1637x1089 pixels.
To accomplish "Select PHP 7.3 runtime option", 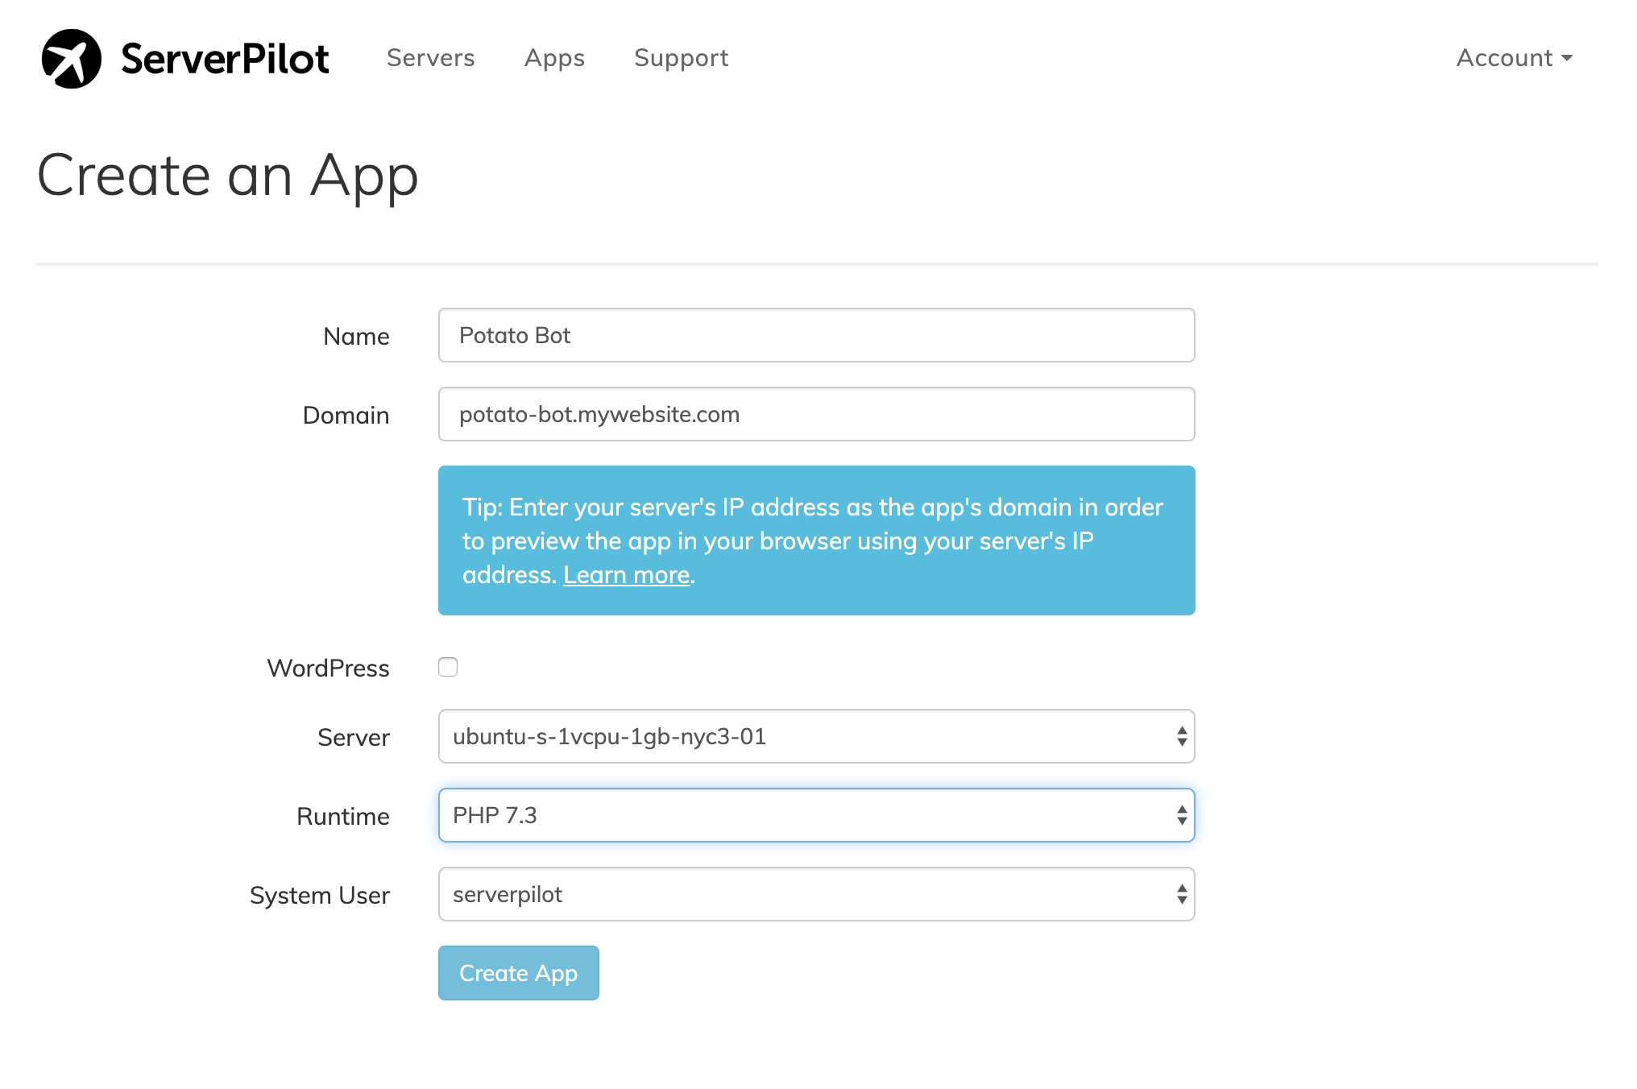I will pyautogui.click(x=817, y=814).
